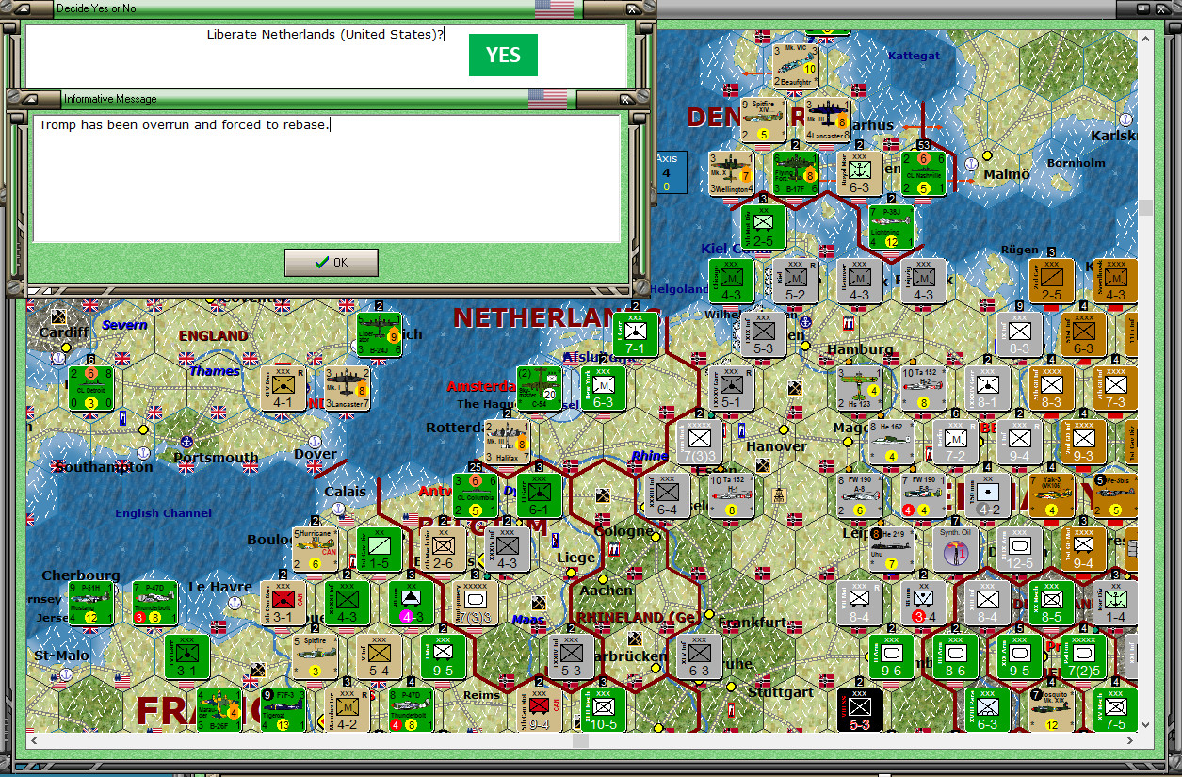
Task: Select the Montgomery HQ 7(3)3 unit
Action: tap(476, 604)
